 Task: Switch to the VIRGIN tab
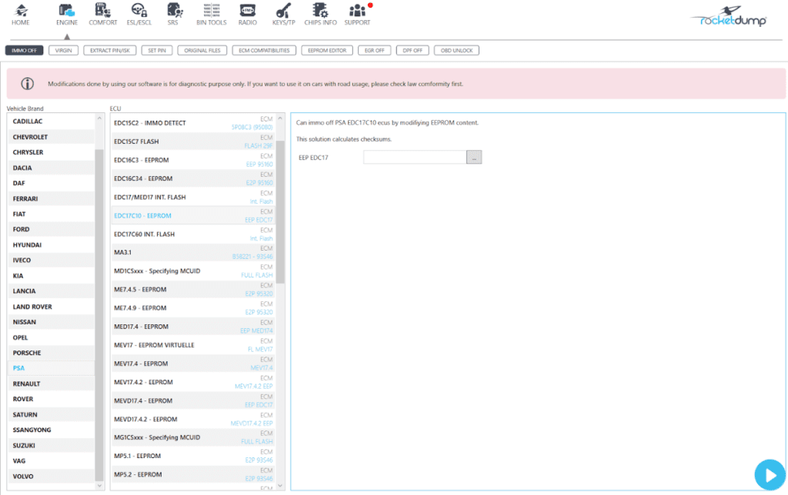coord(63,50)
